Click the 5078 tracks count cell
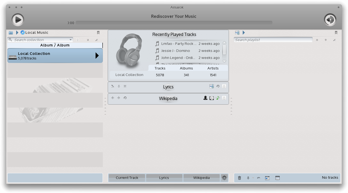 tap(160, 75)
